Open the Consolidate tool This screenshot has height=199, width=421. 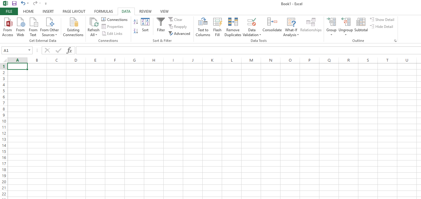click(272, 25)
